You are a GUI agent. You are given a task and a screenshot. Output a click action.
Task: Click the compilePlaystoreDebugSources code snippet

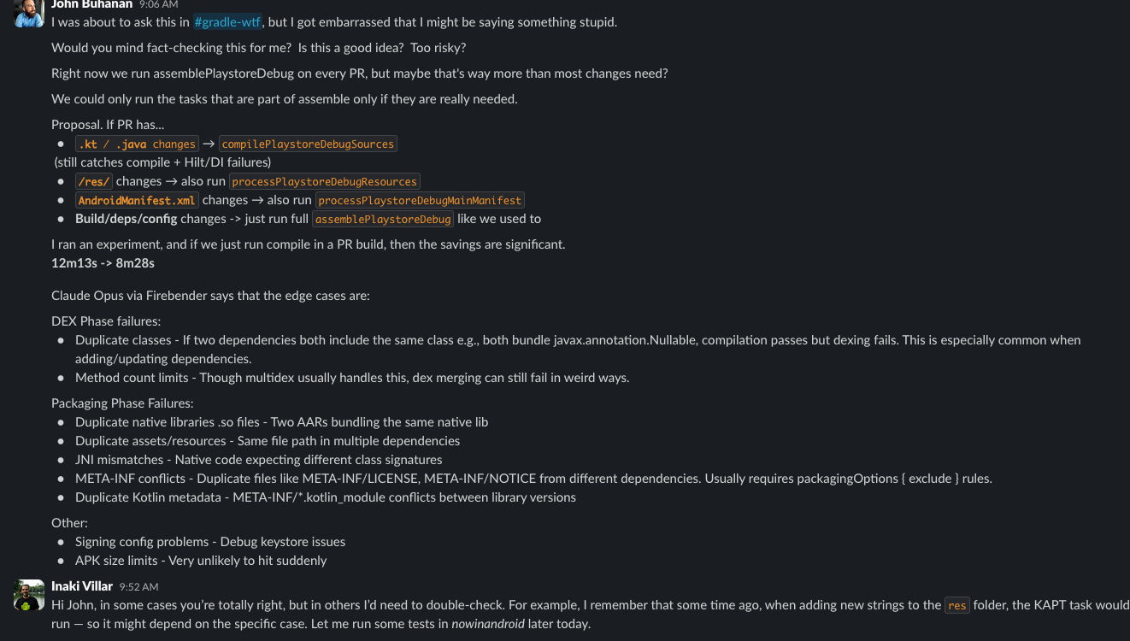[x=308, y=144]
